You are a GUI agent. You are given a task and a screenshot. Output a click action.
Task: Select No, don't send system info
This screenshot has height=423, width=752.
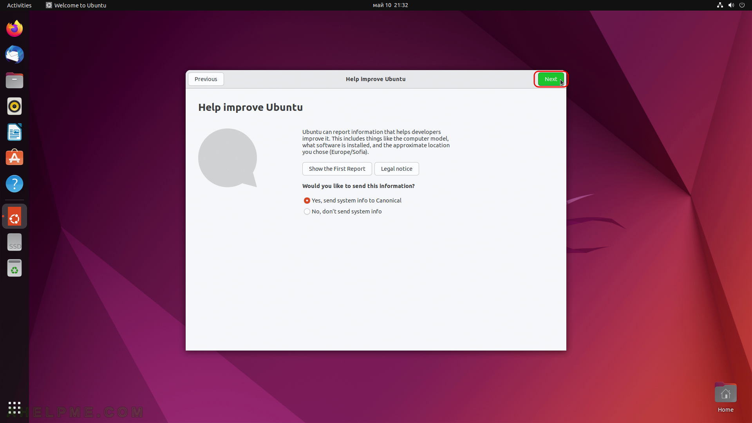[x=343, y=211]
